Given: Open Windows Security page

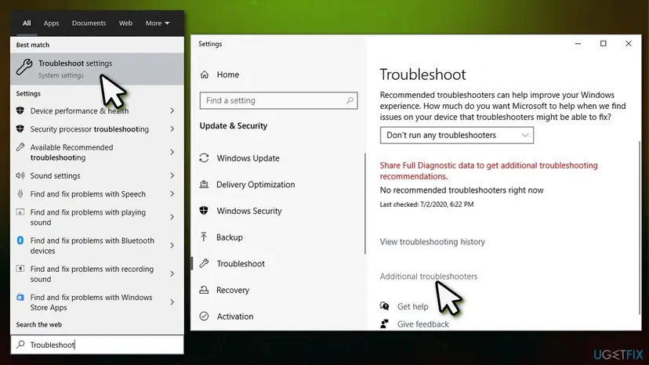Looking at the screenshot, I should (249, 211).
